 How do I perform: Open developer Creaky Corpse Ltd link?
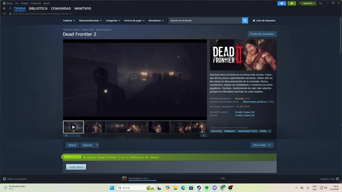pyautogui.click(x=244, y=112)
